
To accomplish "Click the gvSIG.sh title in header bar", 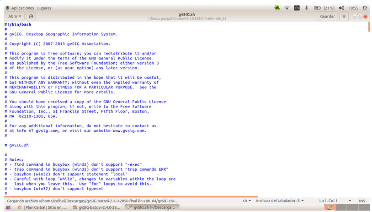I will 186,14.
